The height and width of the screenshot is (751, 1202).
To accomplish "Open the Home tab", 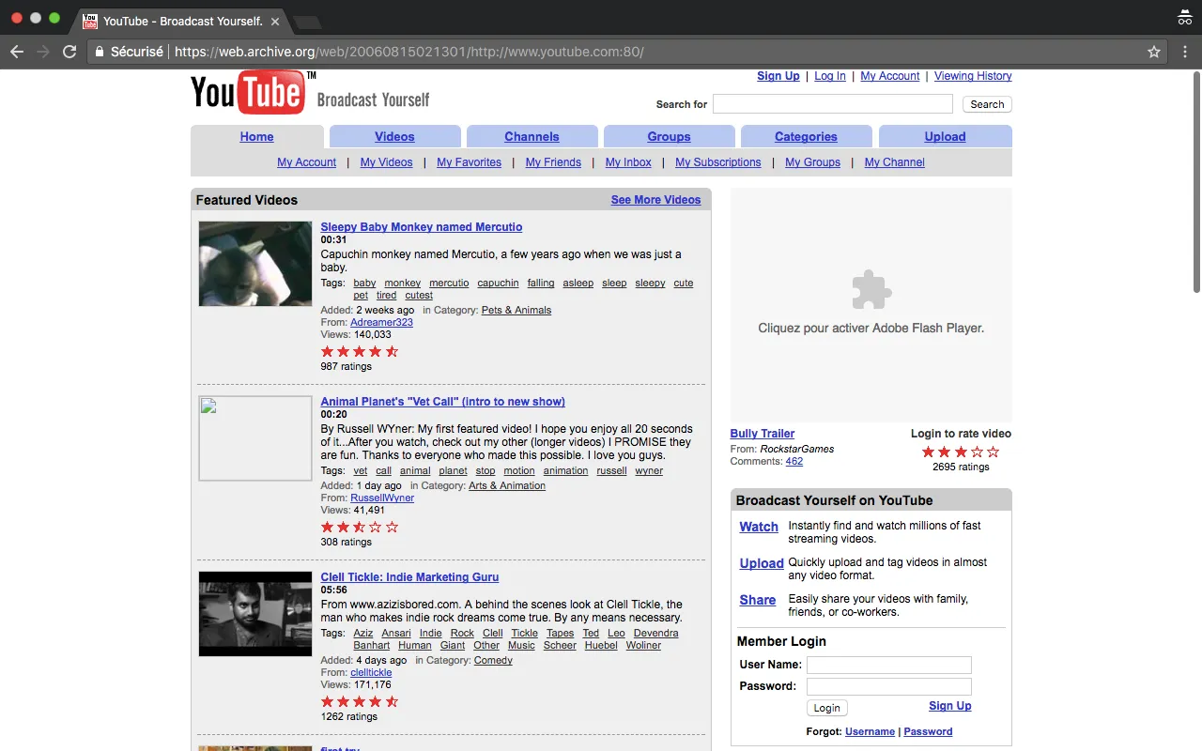I will tap(256, 136).
